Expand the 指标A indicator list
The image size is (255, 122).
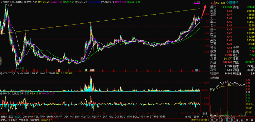[4, 117]
